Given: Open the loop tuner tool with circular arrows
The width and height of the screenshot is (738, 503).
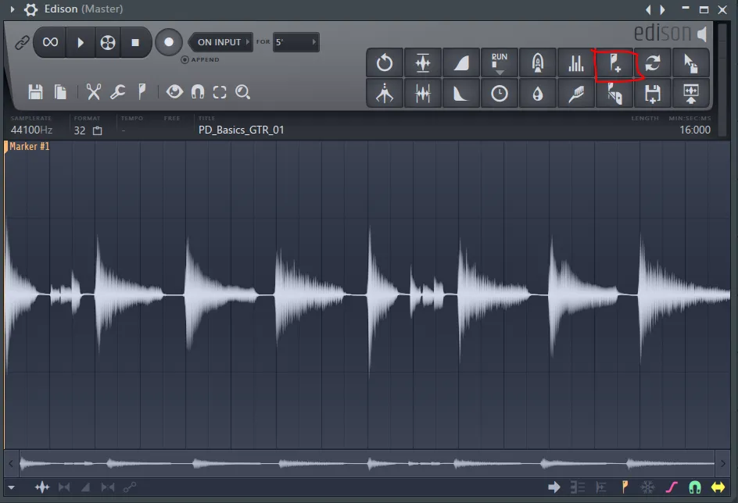Looking at the screenshot, I should point(652,62).
